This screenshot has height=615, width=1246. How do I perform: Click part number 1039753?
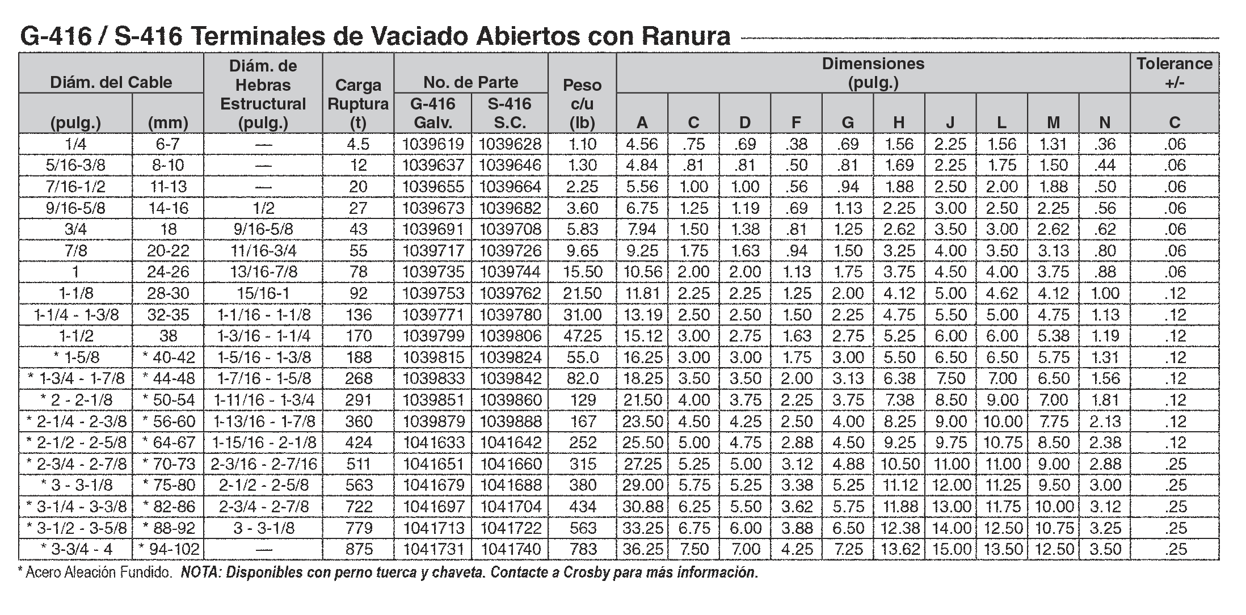click(x=433, y=293)
